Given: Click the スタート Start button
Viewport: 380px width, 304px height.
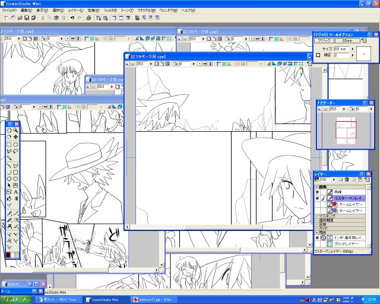Looking at the screenshot, I should pyautogui.click(x=15, y=300).
